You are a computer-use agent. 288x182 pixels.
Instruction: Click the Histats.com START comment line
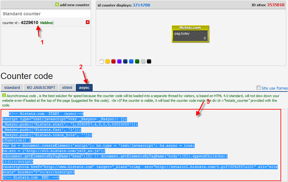(46, 114)
